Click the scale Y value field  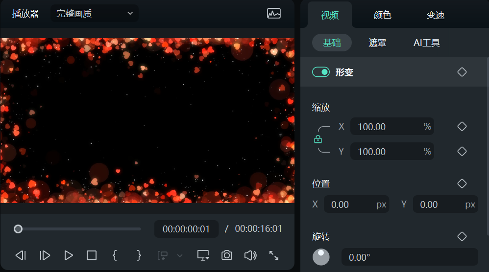point(392,151)
